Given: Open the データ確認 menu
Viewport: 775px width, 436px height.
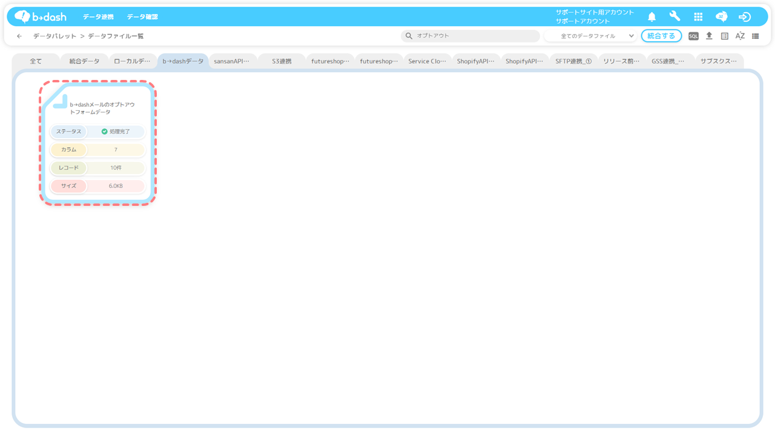Looking at the screenshot, I should (x=142, y=17).
